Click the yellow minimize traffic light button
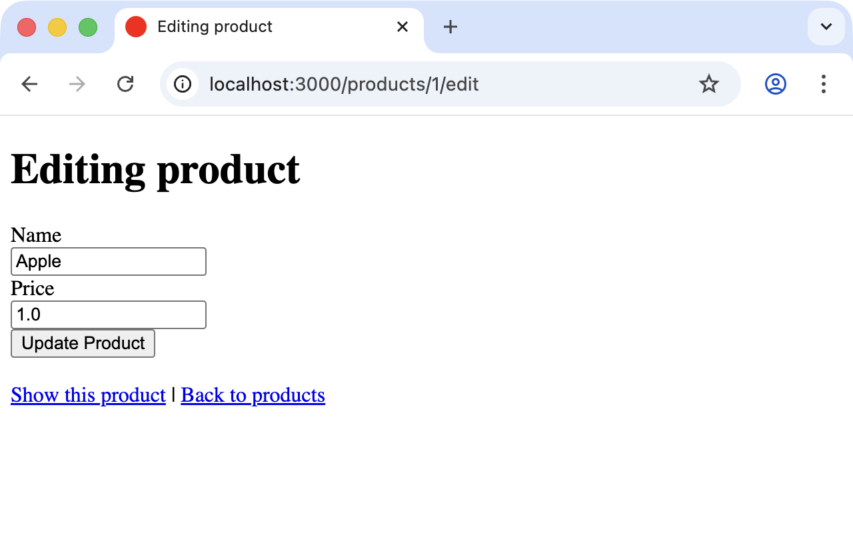The height and width of the screenshot is (533, 853). point(57,27)
